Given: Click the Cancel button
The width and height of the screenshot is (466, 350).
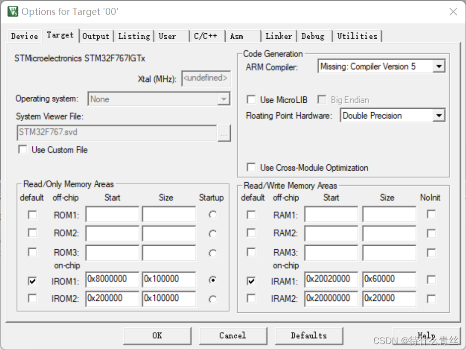Looking at the screenshot, I should pyautogui.click(x=233, y=336).
